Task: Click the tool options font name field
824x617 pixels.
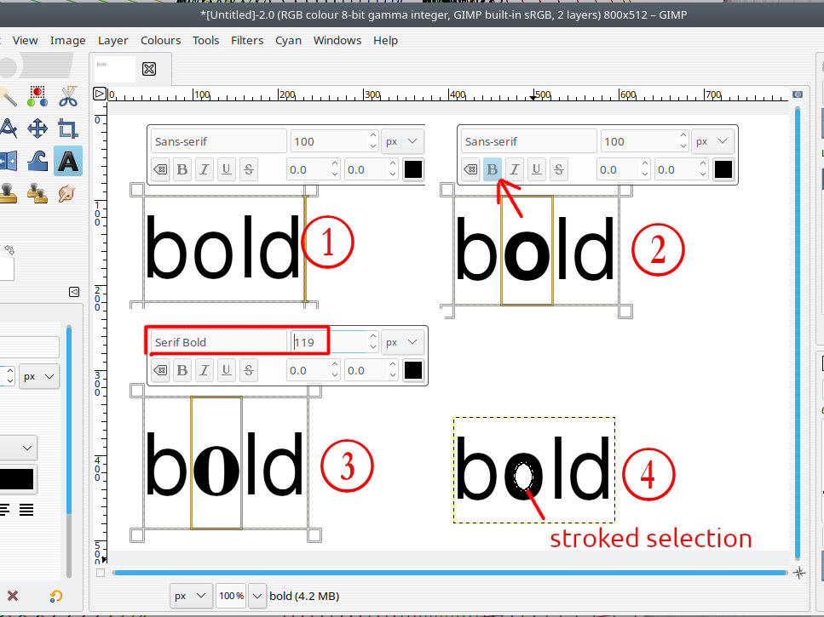Action: coord(29,347)
